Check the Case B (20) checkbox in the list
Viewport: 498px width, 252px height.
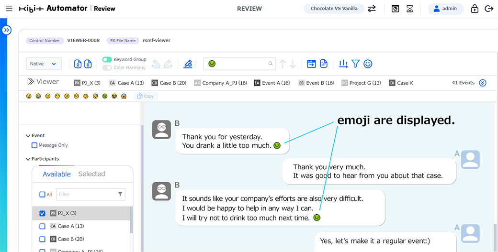coord(42,239)
